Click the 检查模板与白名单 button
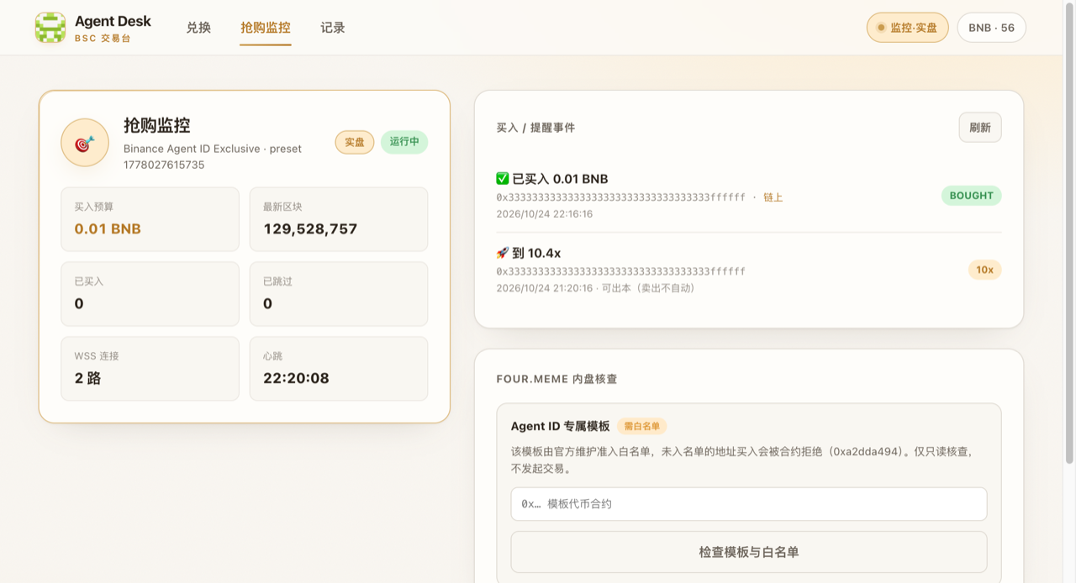This screenshot has width=1076, height=583. click(749, 552)
